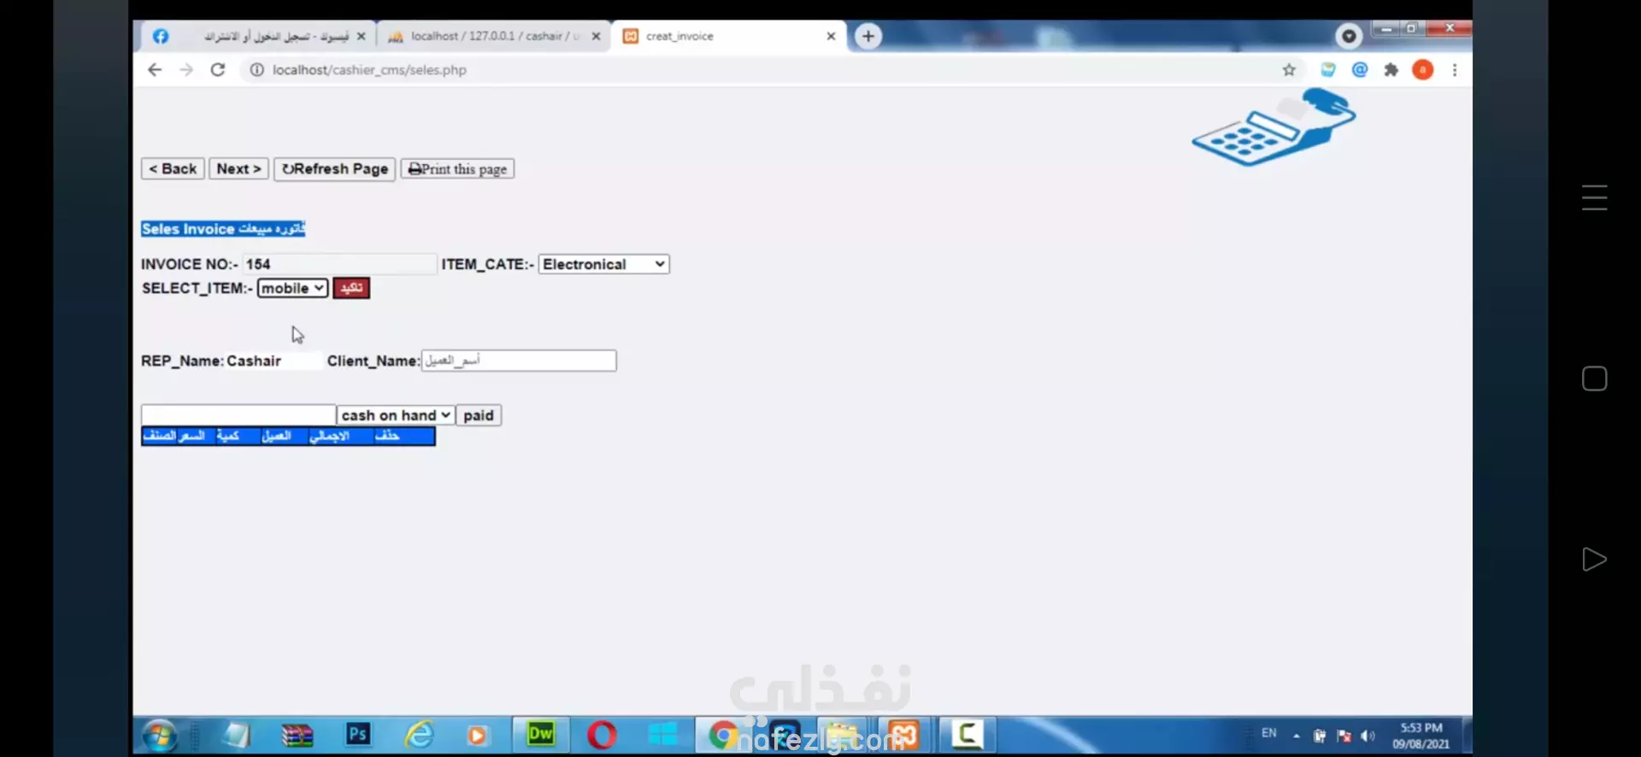Tap the phone square home navigation button
Image resolution: width=1641 pixels, height=757 pixels.
pyautogui.click(x=1594, y=378)
